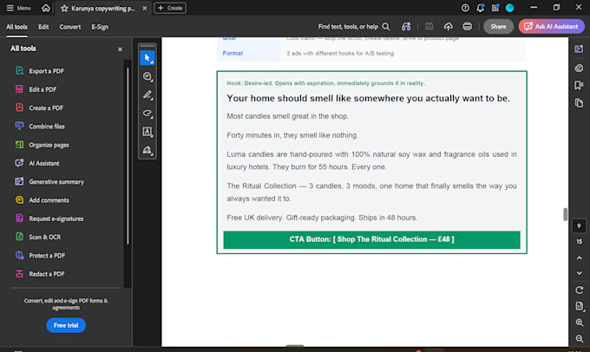Select the arrow Selection tool

(x=147, y=58)
